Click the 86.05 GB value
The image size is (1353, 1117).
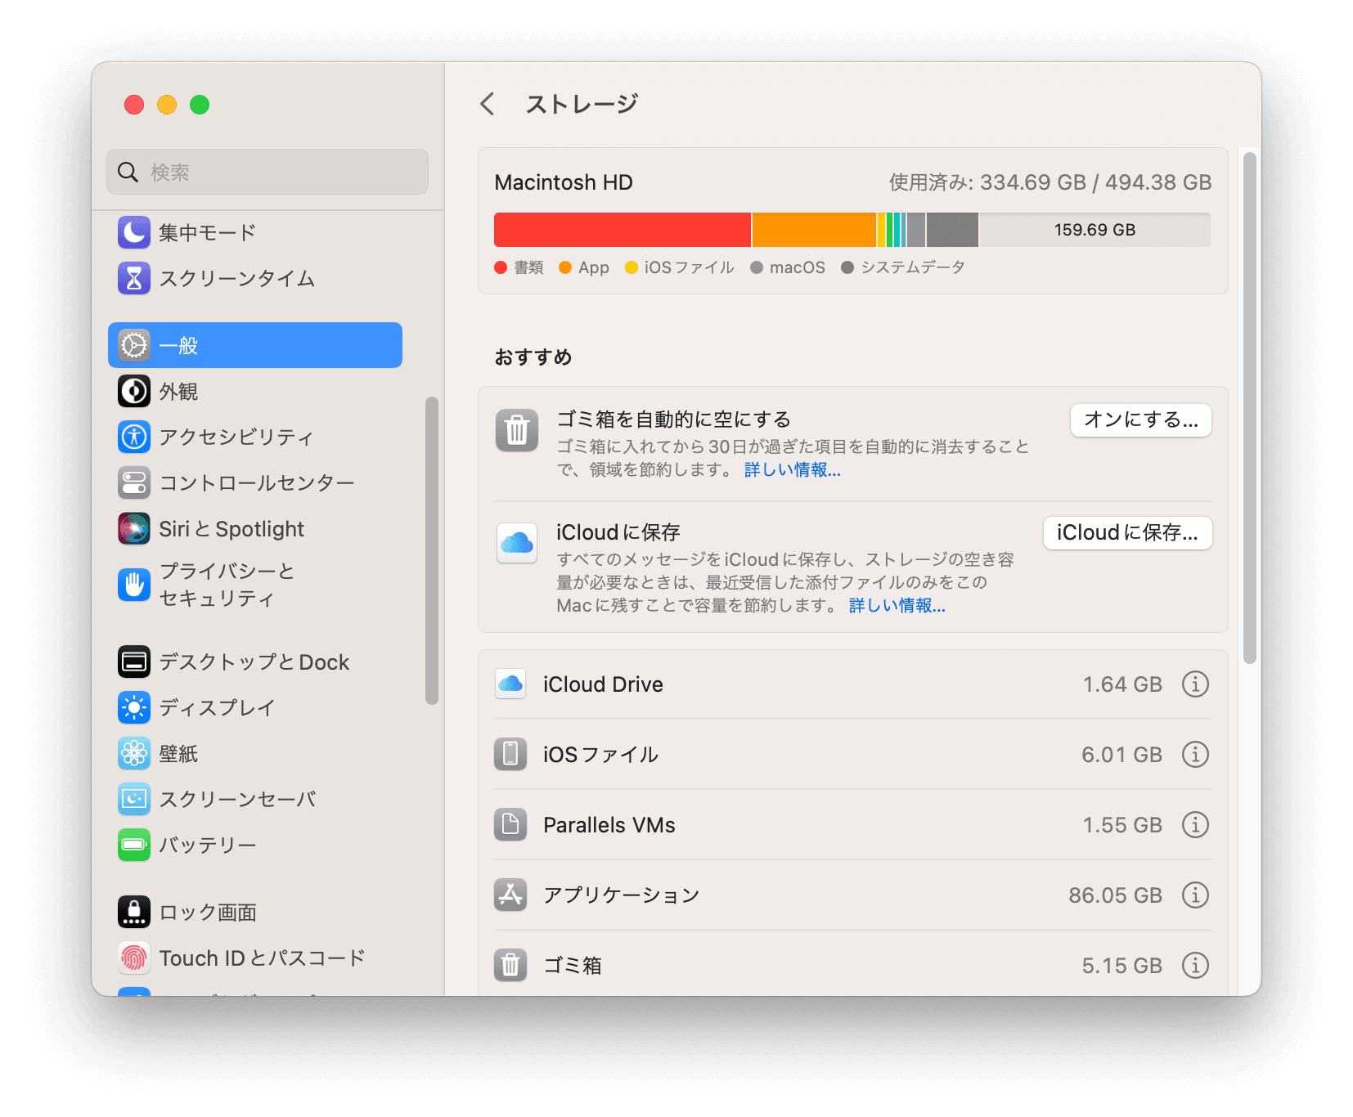1115,895
